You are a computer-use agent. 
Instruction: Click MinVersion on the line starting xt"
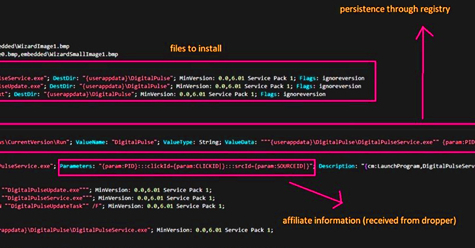(x=157, y=94)
